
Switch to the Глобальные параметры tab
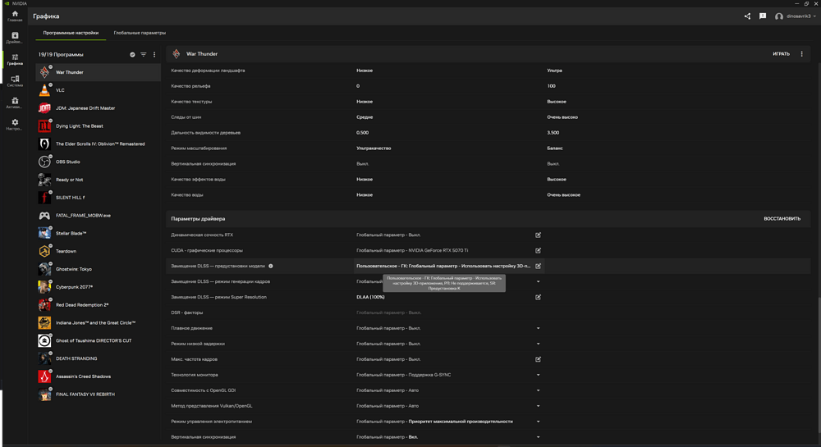[x=140, y=33]
